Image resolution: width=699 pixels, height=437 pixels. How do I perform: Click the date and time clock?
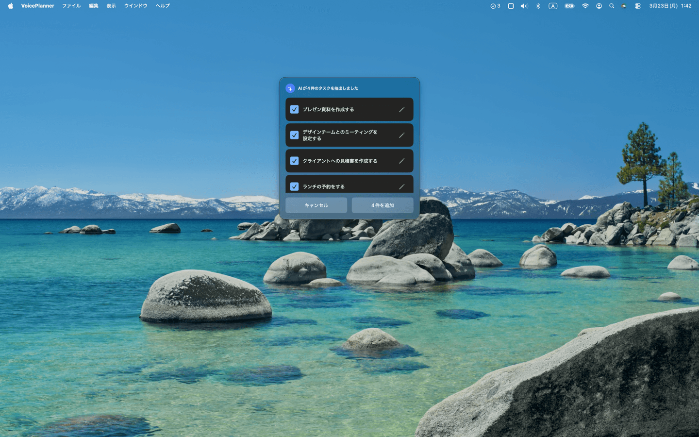[670, 6]
